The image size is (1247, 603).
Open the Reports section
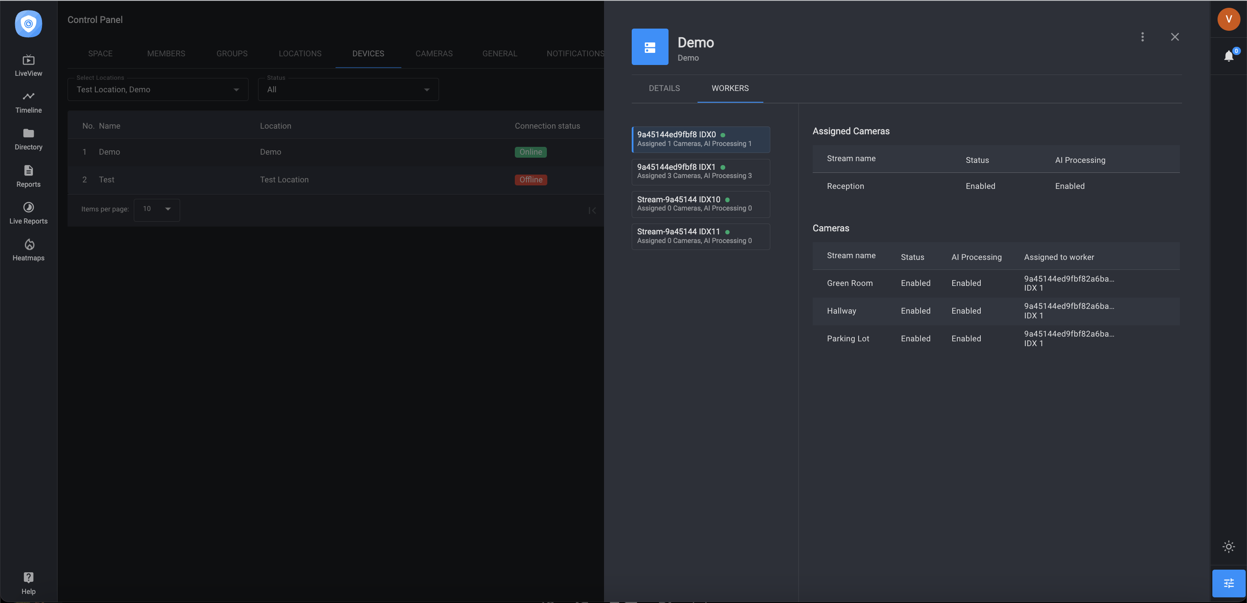tap(29, 176)
